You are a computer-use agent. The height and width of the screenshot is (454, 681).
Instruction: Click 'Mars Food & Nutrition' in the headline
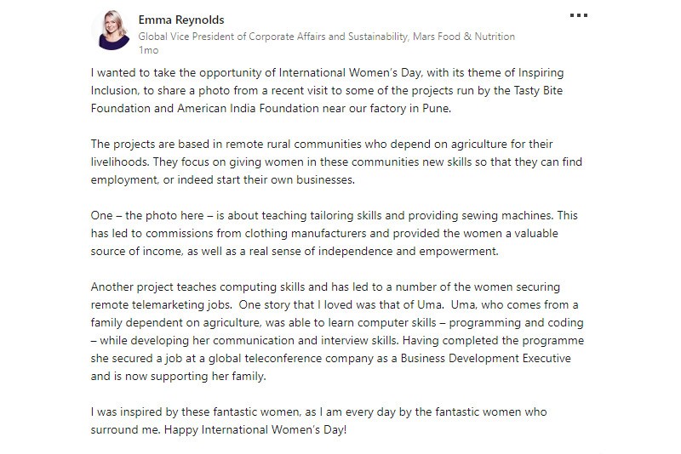464,37
